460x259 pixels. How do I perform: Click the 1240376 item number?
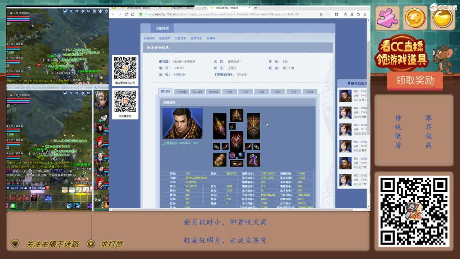click(x=179, y=68)
